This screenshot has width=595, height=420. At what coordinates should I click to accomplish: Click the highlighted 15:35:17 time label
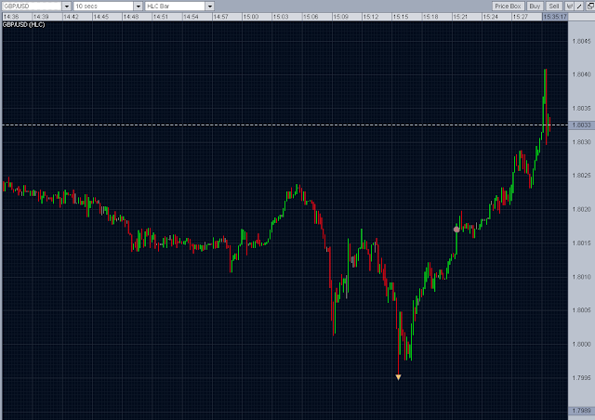click(x=555, y=17)
